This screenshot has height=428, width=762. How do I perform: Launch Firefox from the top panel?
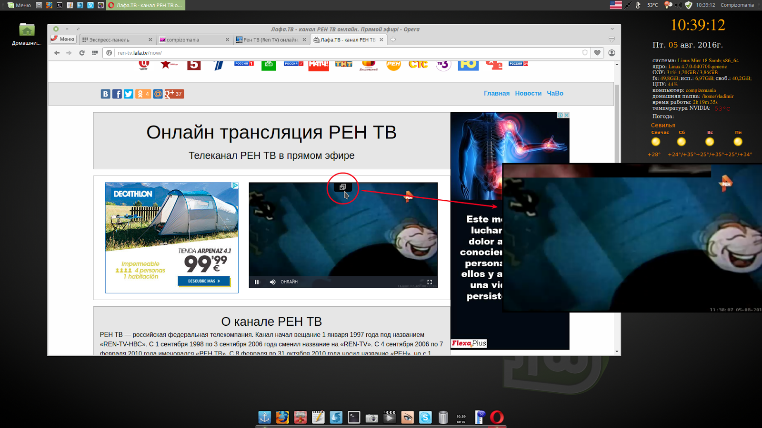pos(49,5)
